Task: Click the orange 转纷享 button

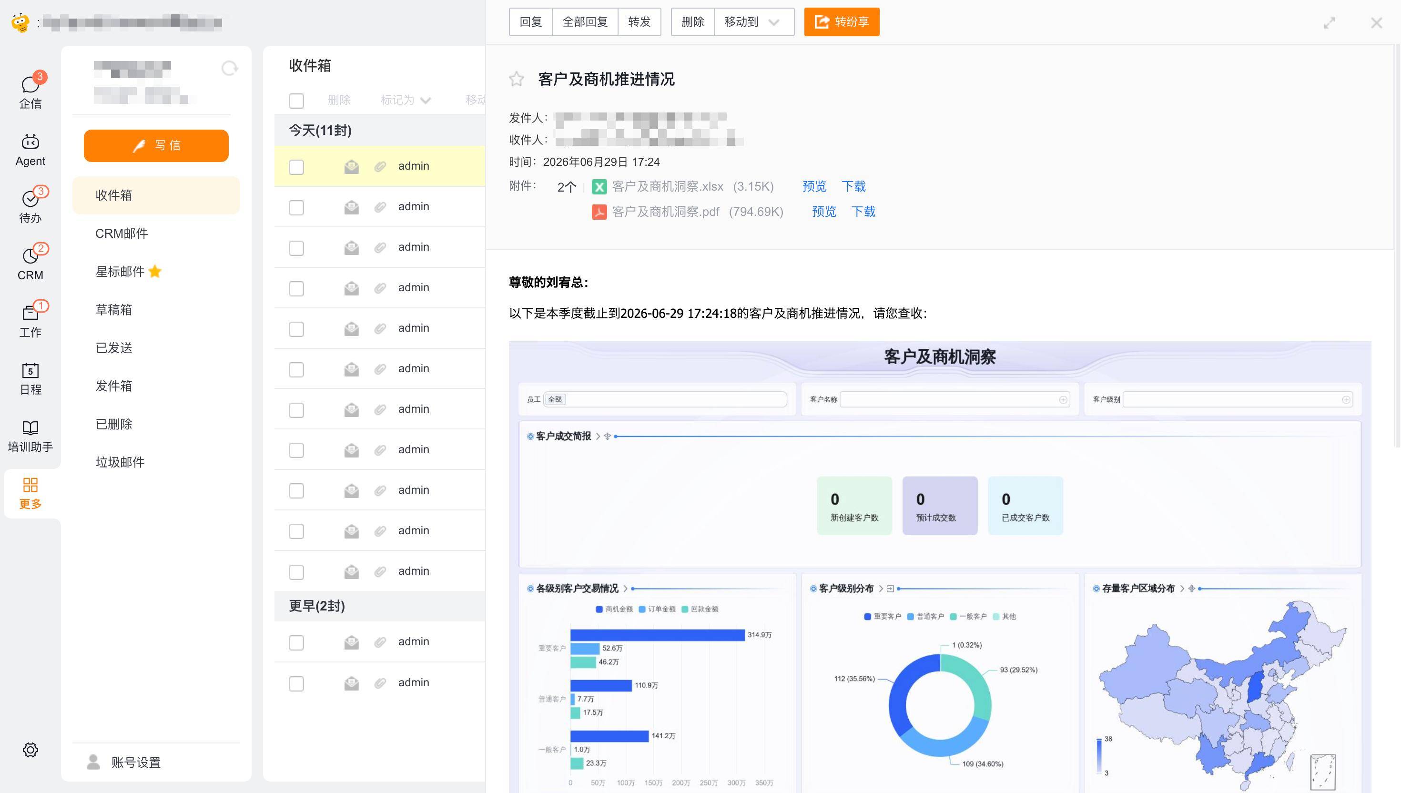Action: pos(841,22)
